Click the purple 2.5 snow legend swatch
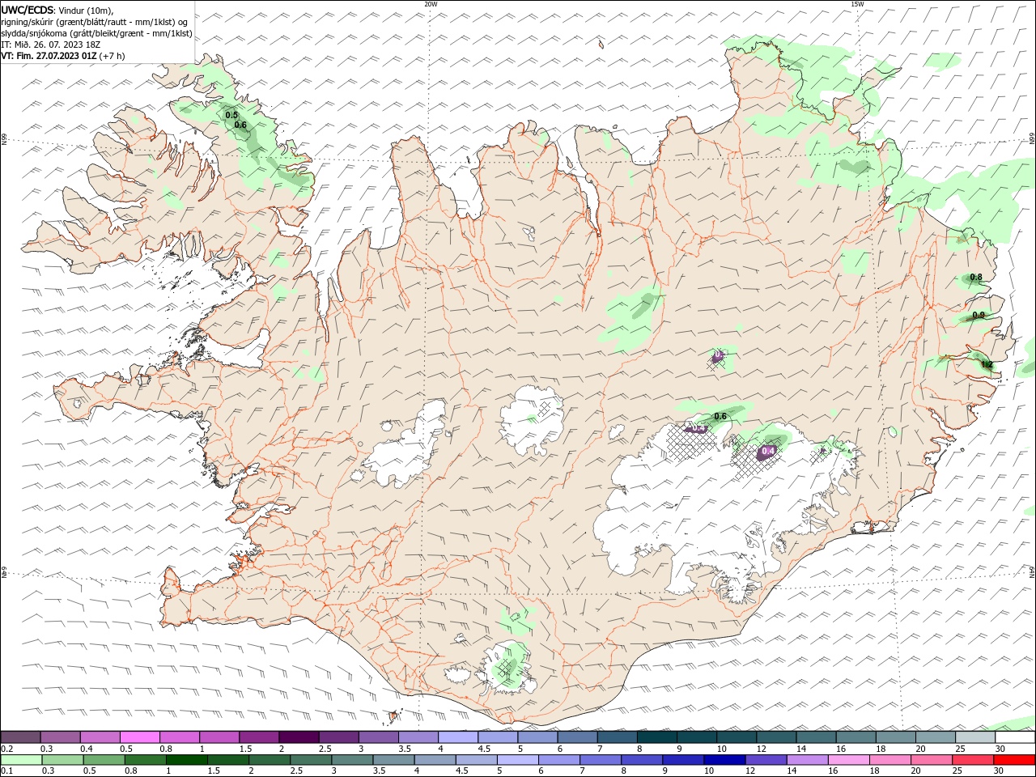1036x777 pixels. pyautogui.click(x=338, y=737)
